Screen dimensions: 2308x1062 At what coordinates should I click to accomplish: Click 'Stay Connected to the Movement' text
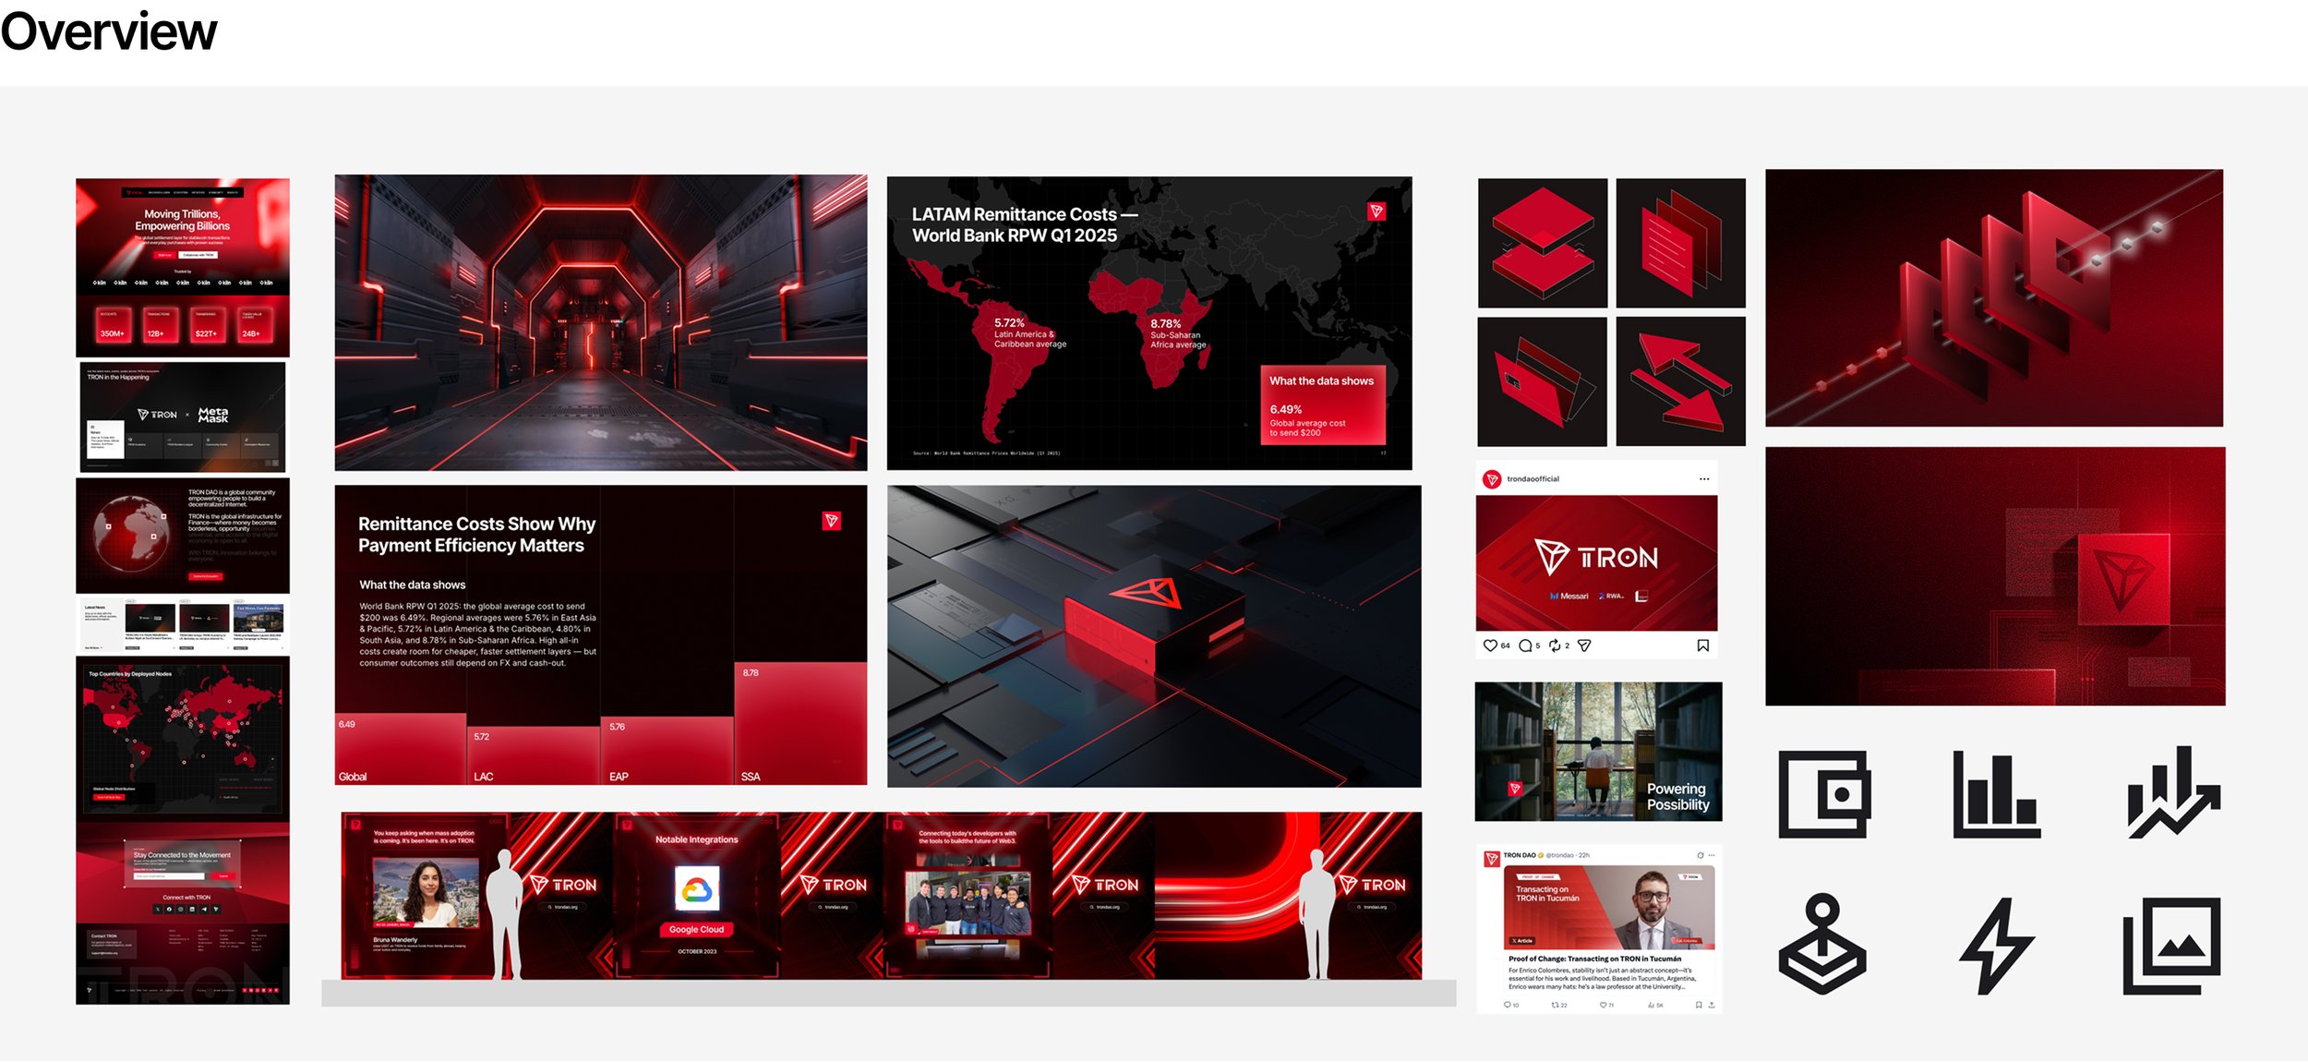click(x=182, y=855)
